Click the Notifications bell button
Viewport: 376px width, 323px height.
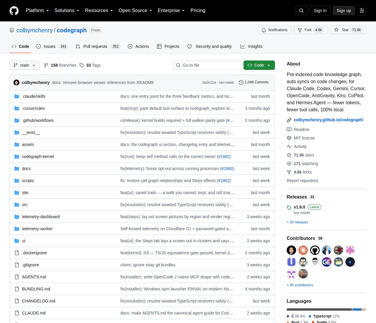[275, 30]
